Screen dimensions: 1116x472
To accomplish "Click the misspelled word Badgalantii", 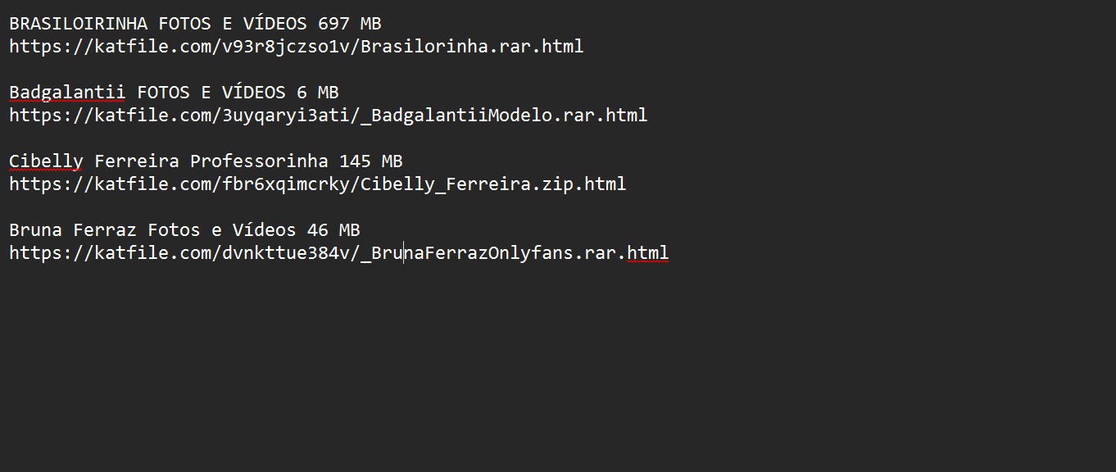I will pos(67,93).
